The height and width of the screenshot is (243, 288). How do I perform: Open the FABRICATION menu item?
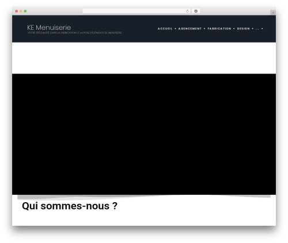point(219,29)
